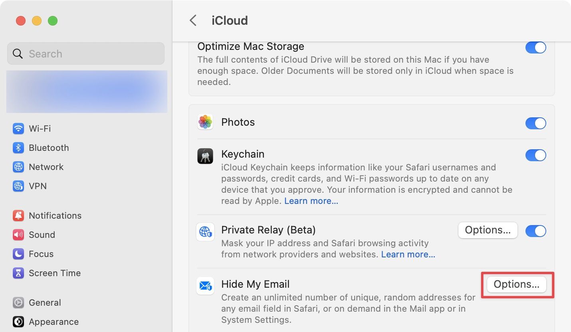Open the Keychain Learn more link

point(311,201)
